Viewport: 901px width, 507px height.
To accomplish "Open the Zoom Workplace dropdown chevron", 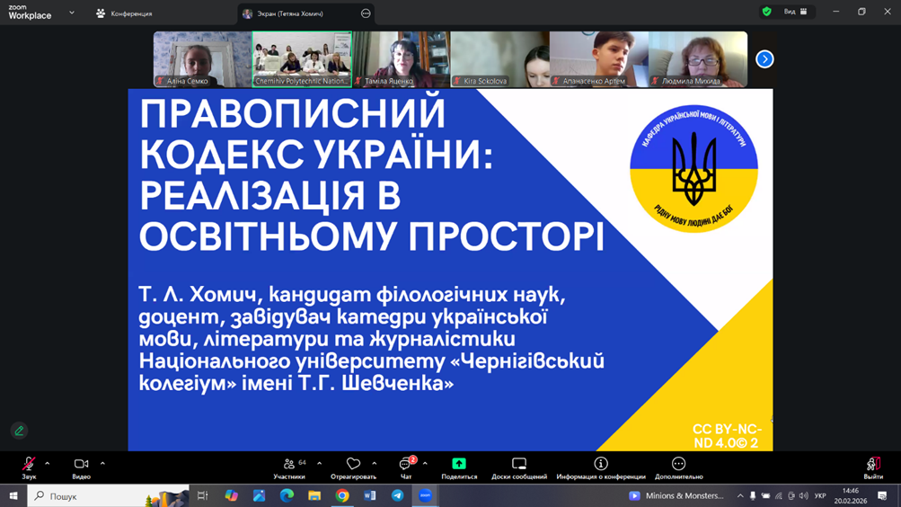I will [x=72, y=13].
